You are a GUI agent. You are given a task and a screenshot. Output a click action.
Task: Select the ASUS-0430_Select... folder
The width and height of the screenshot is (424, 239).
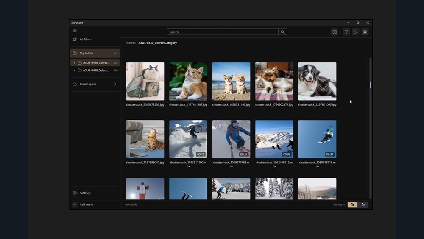pos(96,70)
